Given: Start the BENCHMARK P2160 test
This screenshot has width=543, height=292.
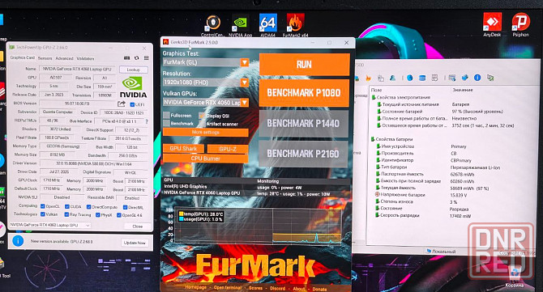Looking at the screenshot, I should pos(303,154).
